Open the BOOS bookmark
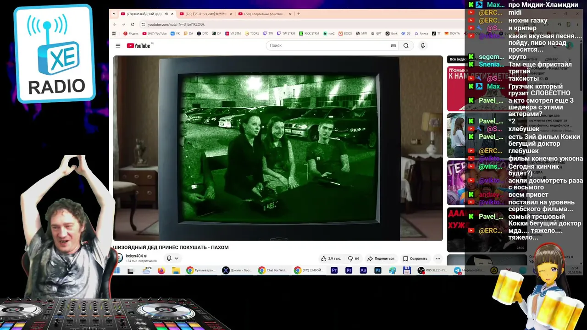This screenshot has height=330, width=587. point(345,33)
